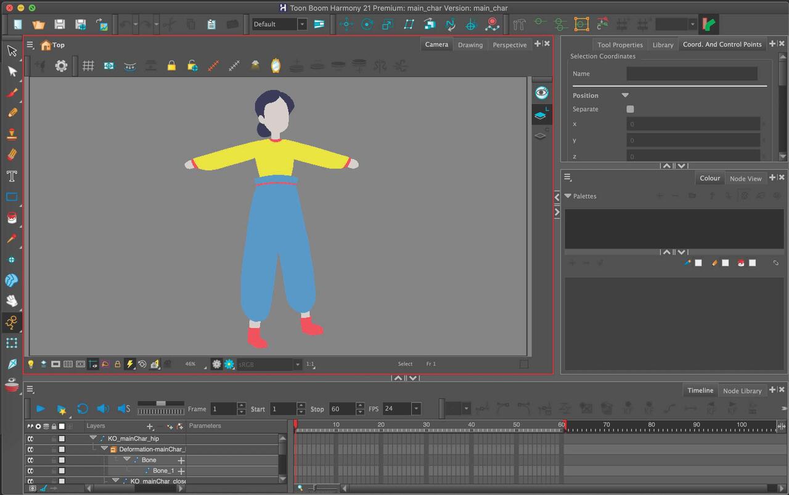Pick the Hand grabber tool
Screen dimensions: 789x495
coord(12,301)
